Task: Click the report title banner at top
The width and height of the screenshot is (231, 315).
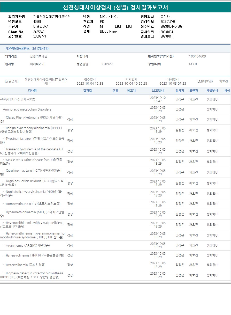Action: click(x=115, y=7)
